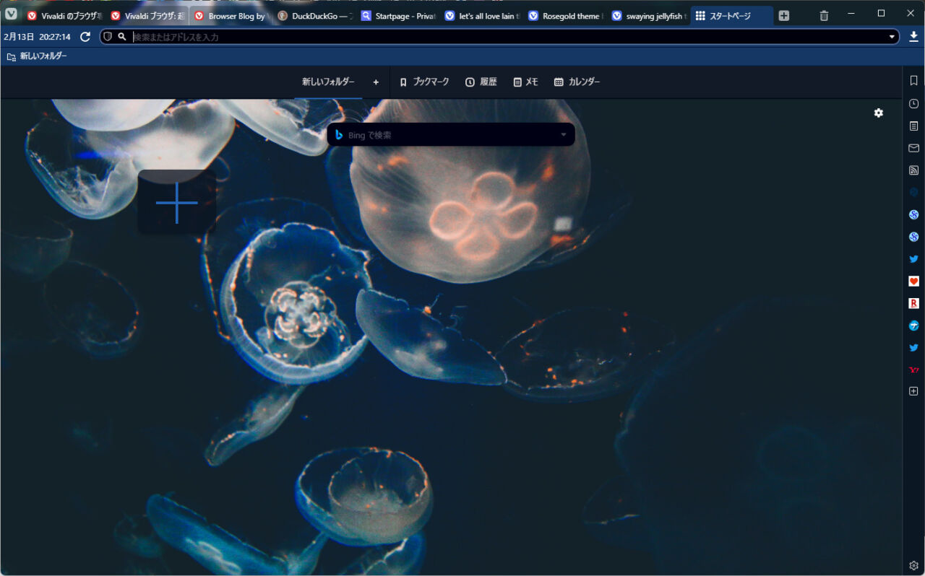This screenshot has width=925, height=576.
Task: Expand Bing search engine dropdown arrow
Action: tap(564, 135)
